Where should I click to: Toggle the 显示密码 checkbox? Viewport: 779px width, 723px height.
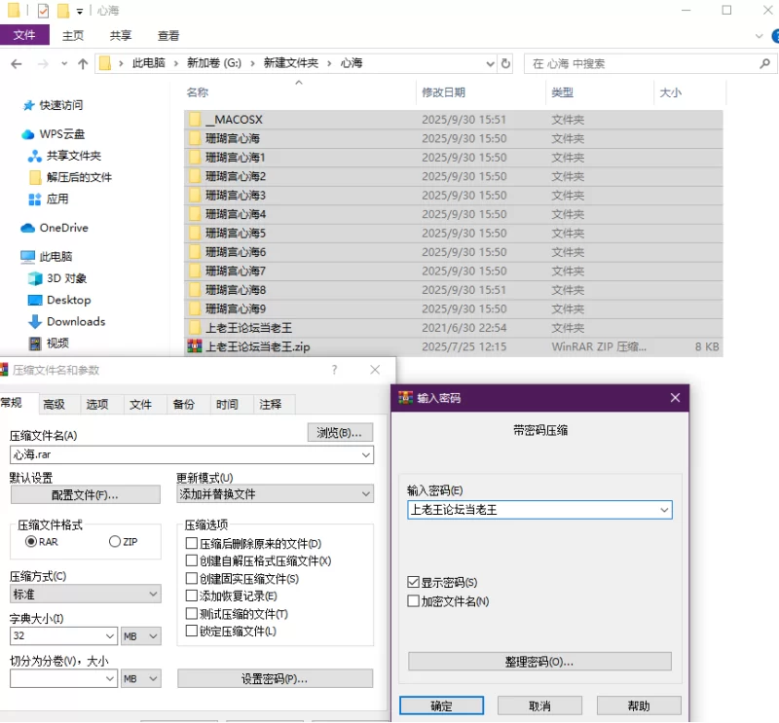tap(414, 582)
